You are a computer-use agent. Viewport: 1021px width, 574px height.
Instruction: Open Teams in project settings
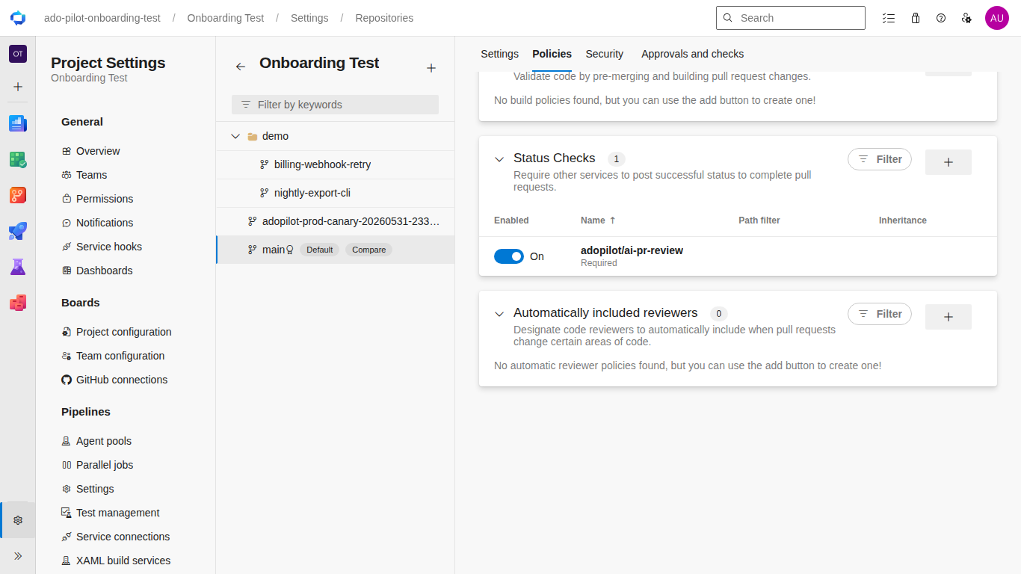(x=91, y=175)
